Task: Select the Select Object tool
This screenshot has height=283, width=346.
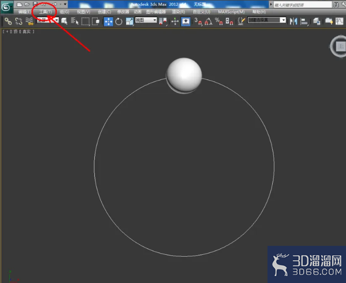Action: (x=64, y=21)
